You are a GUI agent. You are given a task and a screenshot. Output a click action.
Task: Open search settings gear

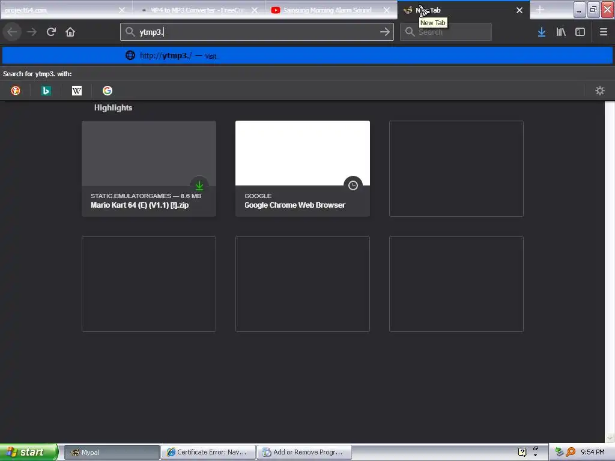tap(600, 91)
